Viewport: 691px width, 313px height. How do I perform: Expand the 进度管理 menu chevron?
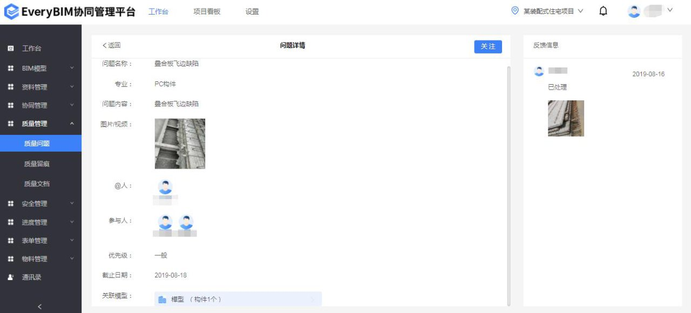[x=72, y=221]
